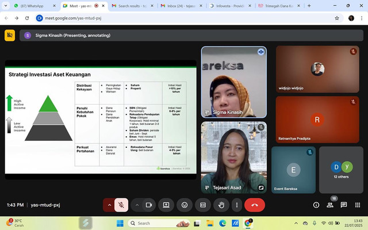Click the Event Bareksa participant tile
Viewport: 368px width, 230px height.
point(293,170)
